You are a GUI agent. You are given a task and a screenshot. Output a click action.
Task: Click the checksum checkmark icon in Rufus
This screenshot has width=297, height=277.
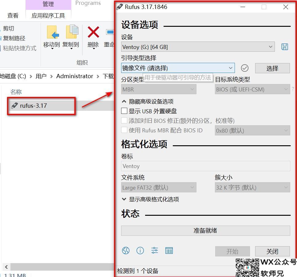(244, 68)
